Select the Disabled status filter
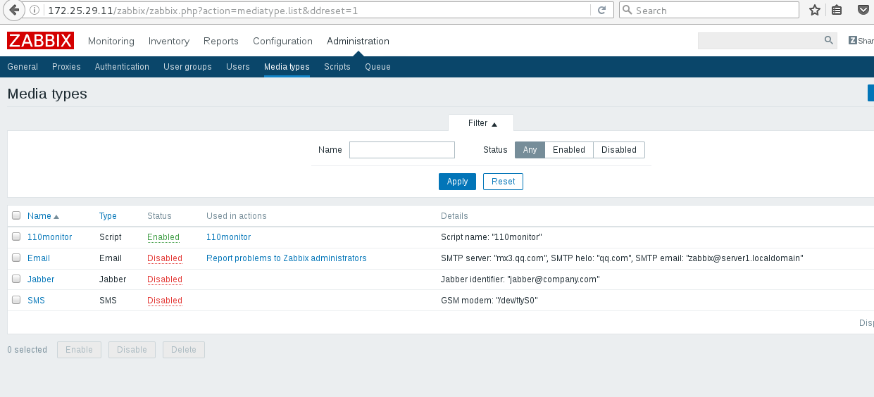 (619, 150)
